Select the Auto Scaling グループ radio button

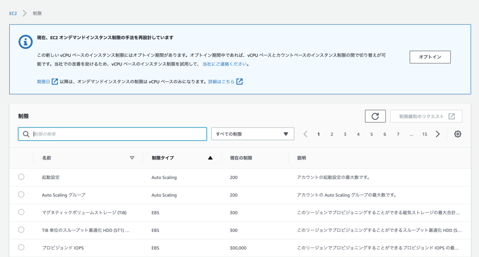click(x=21, y=194)
